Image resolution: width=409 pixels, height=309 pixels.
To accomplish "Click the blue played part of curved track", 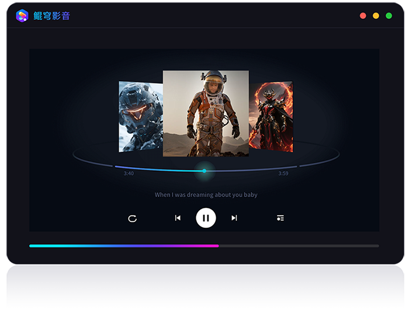I will point(158,170).
